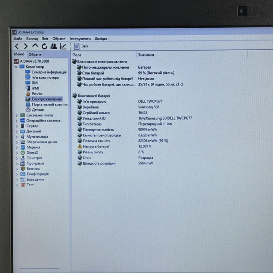Expand the Сервер node

[x=17, y=126]
